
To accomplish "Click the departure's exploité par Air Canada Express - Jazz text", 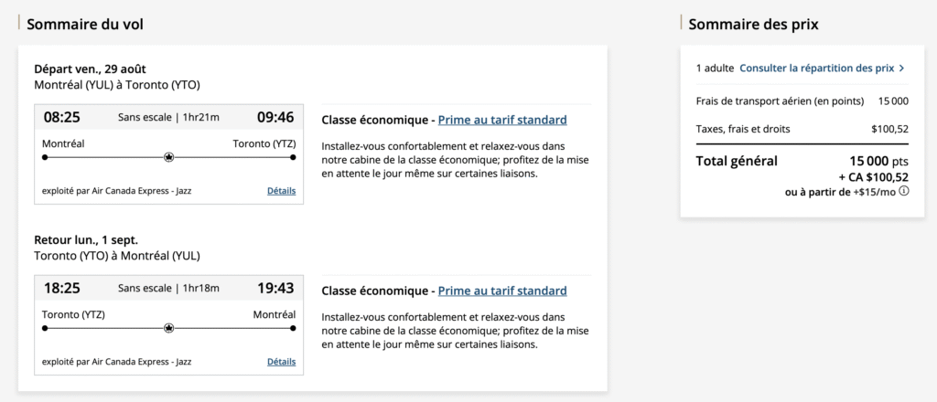I will pyautogui.click(x=117, y=191).
